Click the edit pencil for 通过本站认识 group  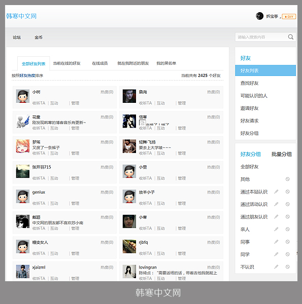tap(276, 192)
